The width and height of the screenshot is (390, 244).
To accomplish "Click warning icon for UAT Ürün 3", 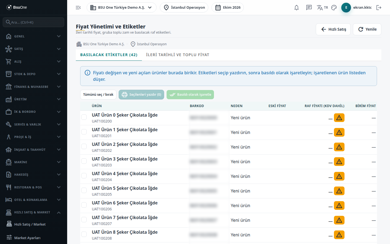I will [339, 162].
